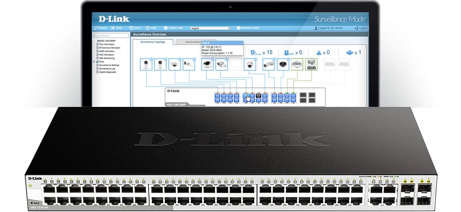461x212 pixels.
Task: Open PoE Scheduling in the sidebar
Action: pos(105,58)
